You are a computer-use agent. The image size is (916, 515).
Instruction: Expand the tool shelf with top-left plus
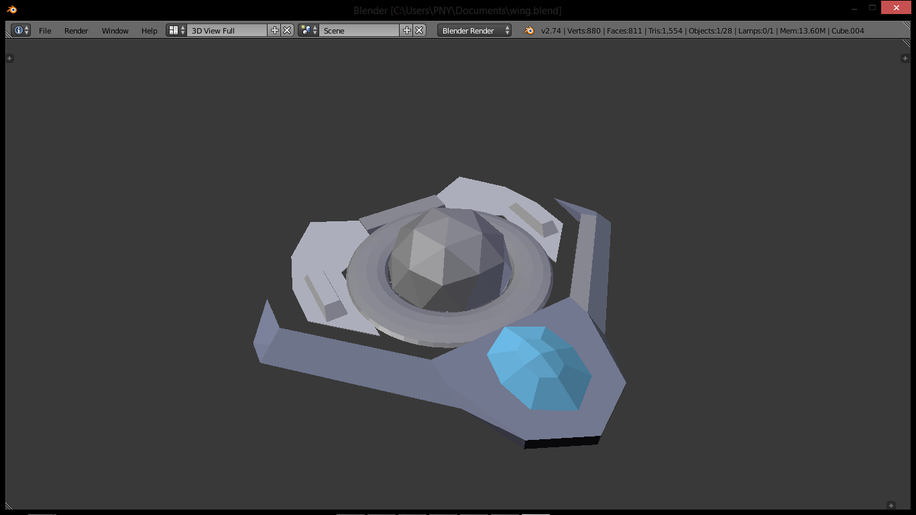click(x=9, y=58)
